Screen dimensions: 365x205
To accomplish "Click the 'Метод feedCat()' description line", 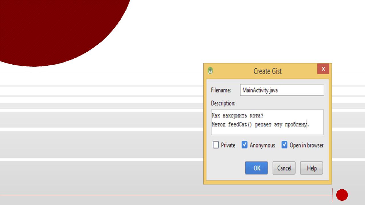I will pyautogui.click(x=260, y=124).
